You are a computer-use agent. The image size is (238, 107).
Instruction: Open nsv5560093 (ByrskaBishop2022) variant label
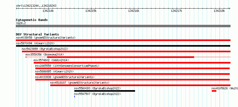click(x=97, y=88)
